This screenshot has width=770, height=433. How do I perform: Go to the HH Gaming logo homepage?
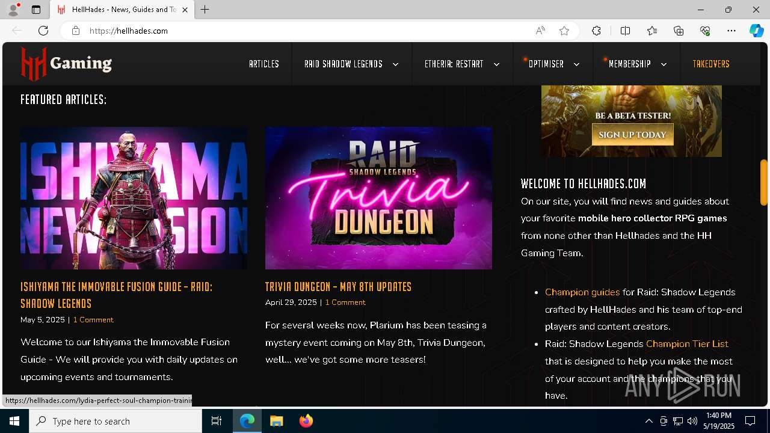click(x=66, y=64)
